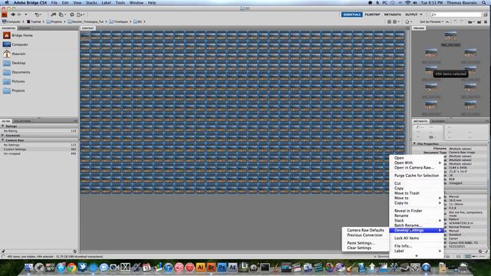Toggle the Un-cropped filter
The height and width of the screenshot is (276, 491).
(x=39, y=153)
